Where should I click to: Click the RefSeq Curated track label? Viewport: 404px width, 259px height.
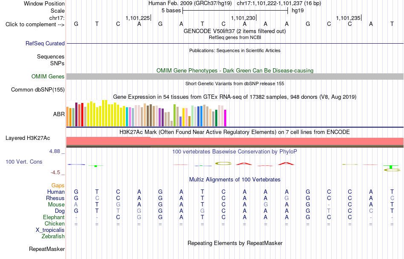[x=45, y=43]
